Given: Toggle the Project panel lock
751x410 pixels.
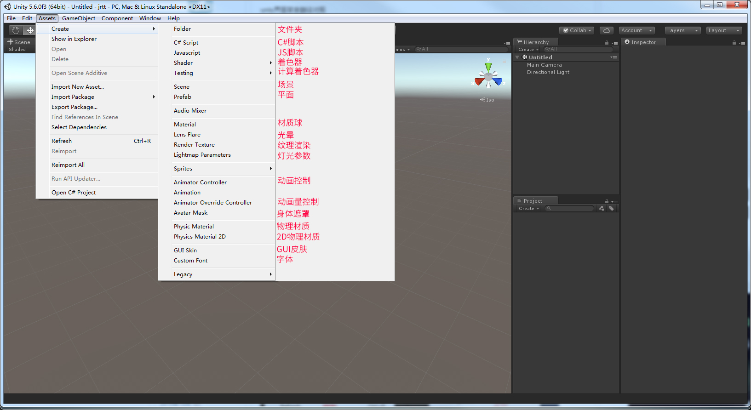Looking at the screenshot, I should tap(607, 201).
